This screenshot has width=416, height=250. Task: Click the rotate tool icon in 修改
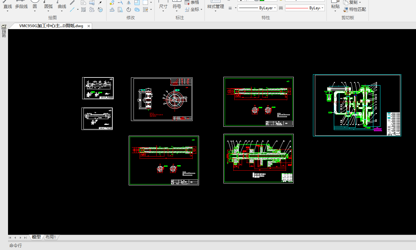129,10
